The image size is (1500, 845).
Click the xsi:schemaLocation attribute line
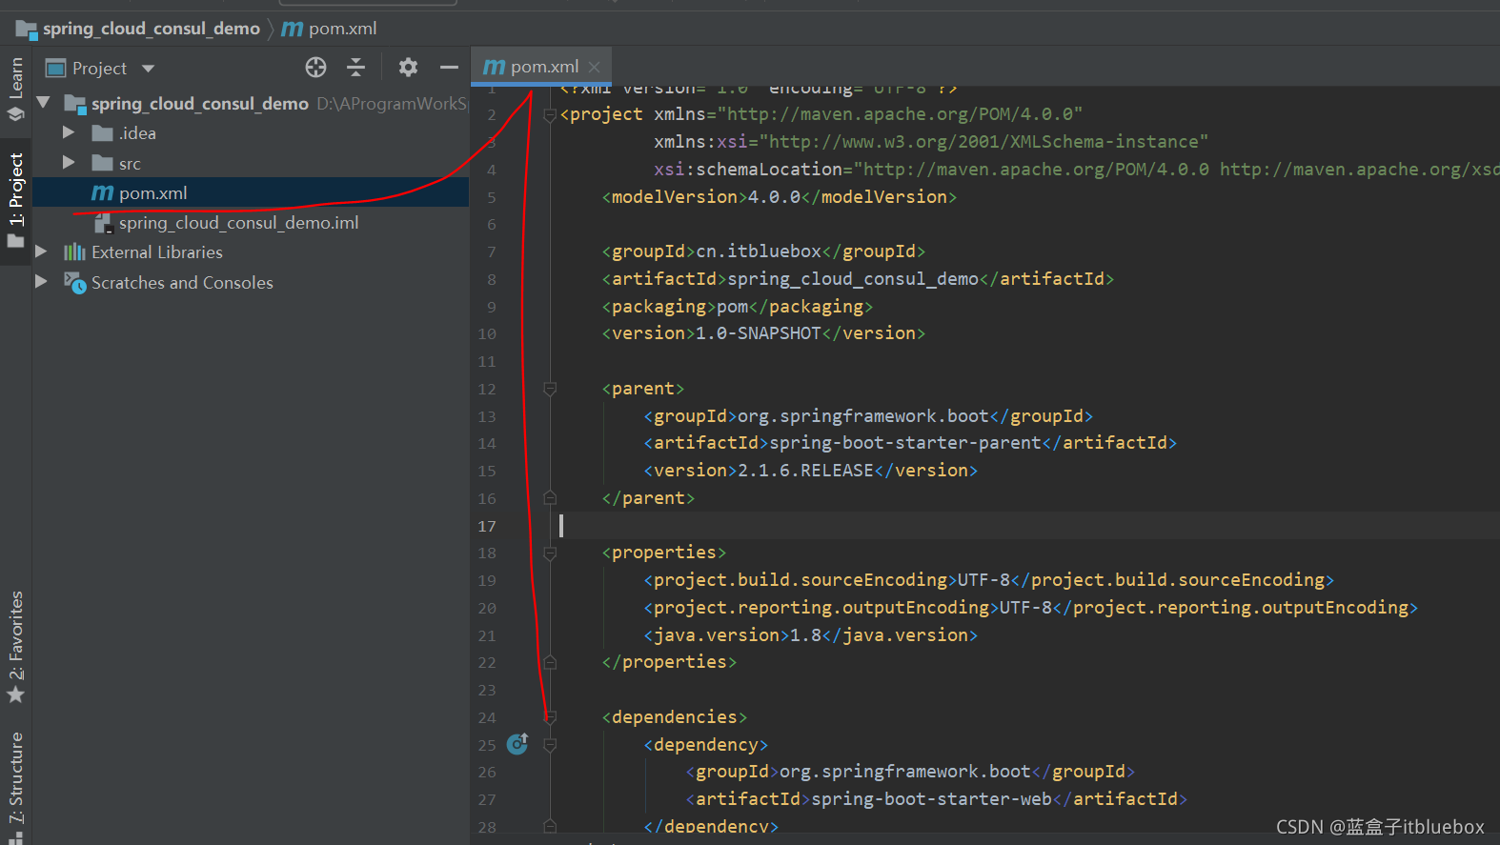tap(1077, 170)
